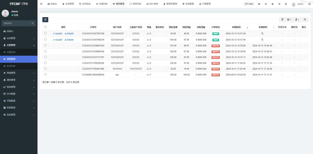Open the table search magnifier button
The height and width of the screenshot is (154, 313).
pyautogui.click(x=305, y=20)
